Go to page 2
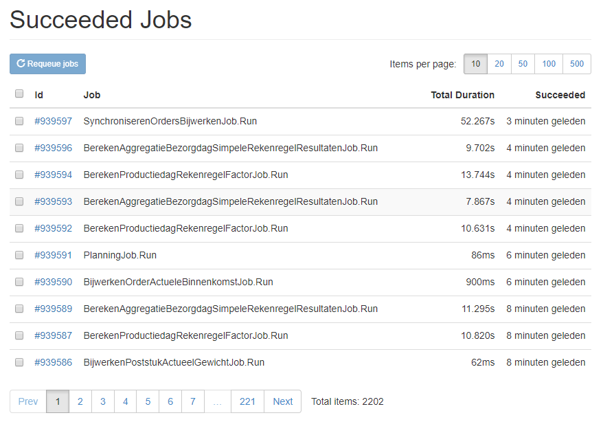Viewport: 603px width, 422px height. (x=80, y=401)
